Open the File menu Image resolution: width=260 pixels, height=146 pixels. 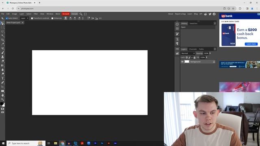point(3,14)
